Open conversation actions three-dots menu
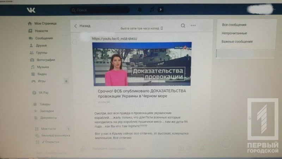The width and height of the screenshot is (282, 159). (193, 25)
